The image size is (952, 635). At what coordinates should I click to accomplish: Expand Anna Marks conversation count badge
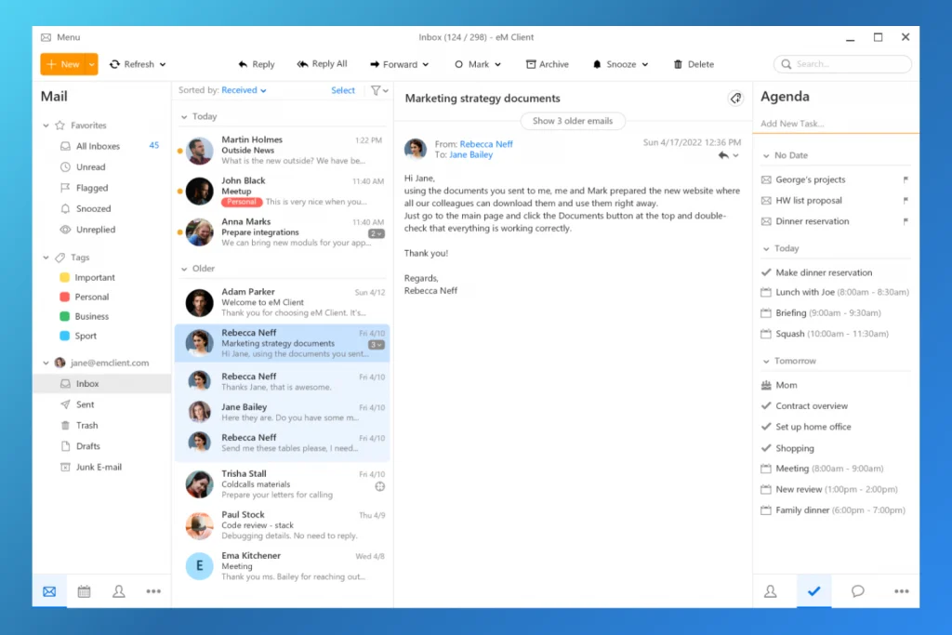coord(377,233)
